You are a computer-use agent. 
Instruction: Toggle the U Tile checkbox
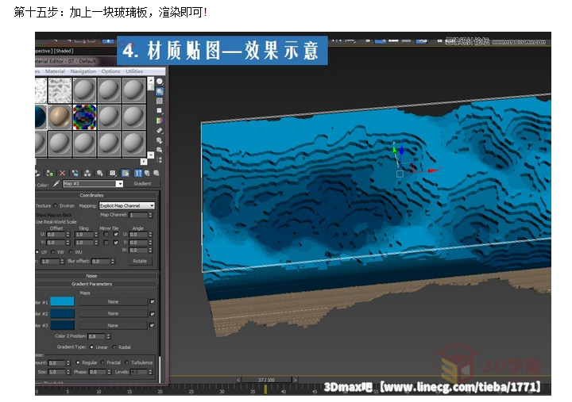[x=116, y=234]
